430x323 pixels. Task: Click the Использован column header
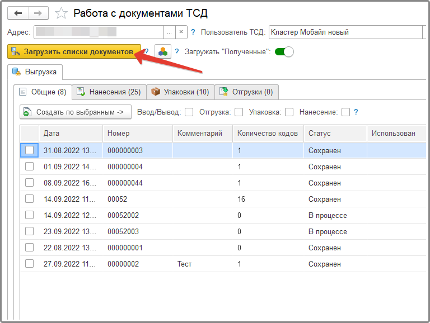[x=396, y=134]
